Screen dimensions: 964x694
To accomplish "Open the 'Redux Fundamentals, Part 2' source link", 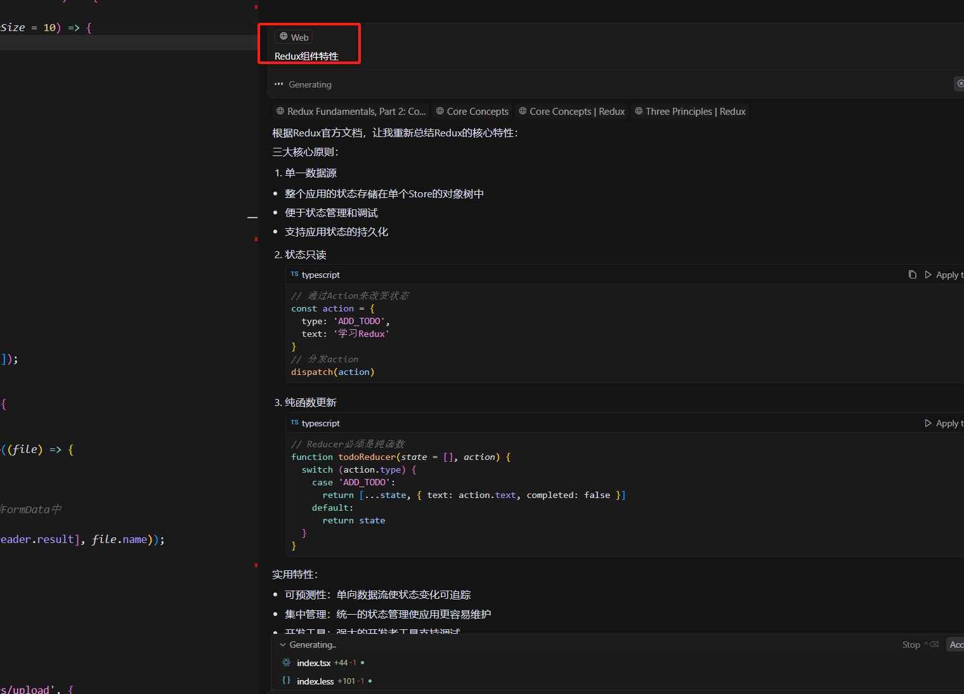I will [x=351, y=112].
